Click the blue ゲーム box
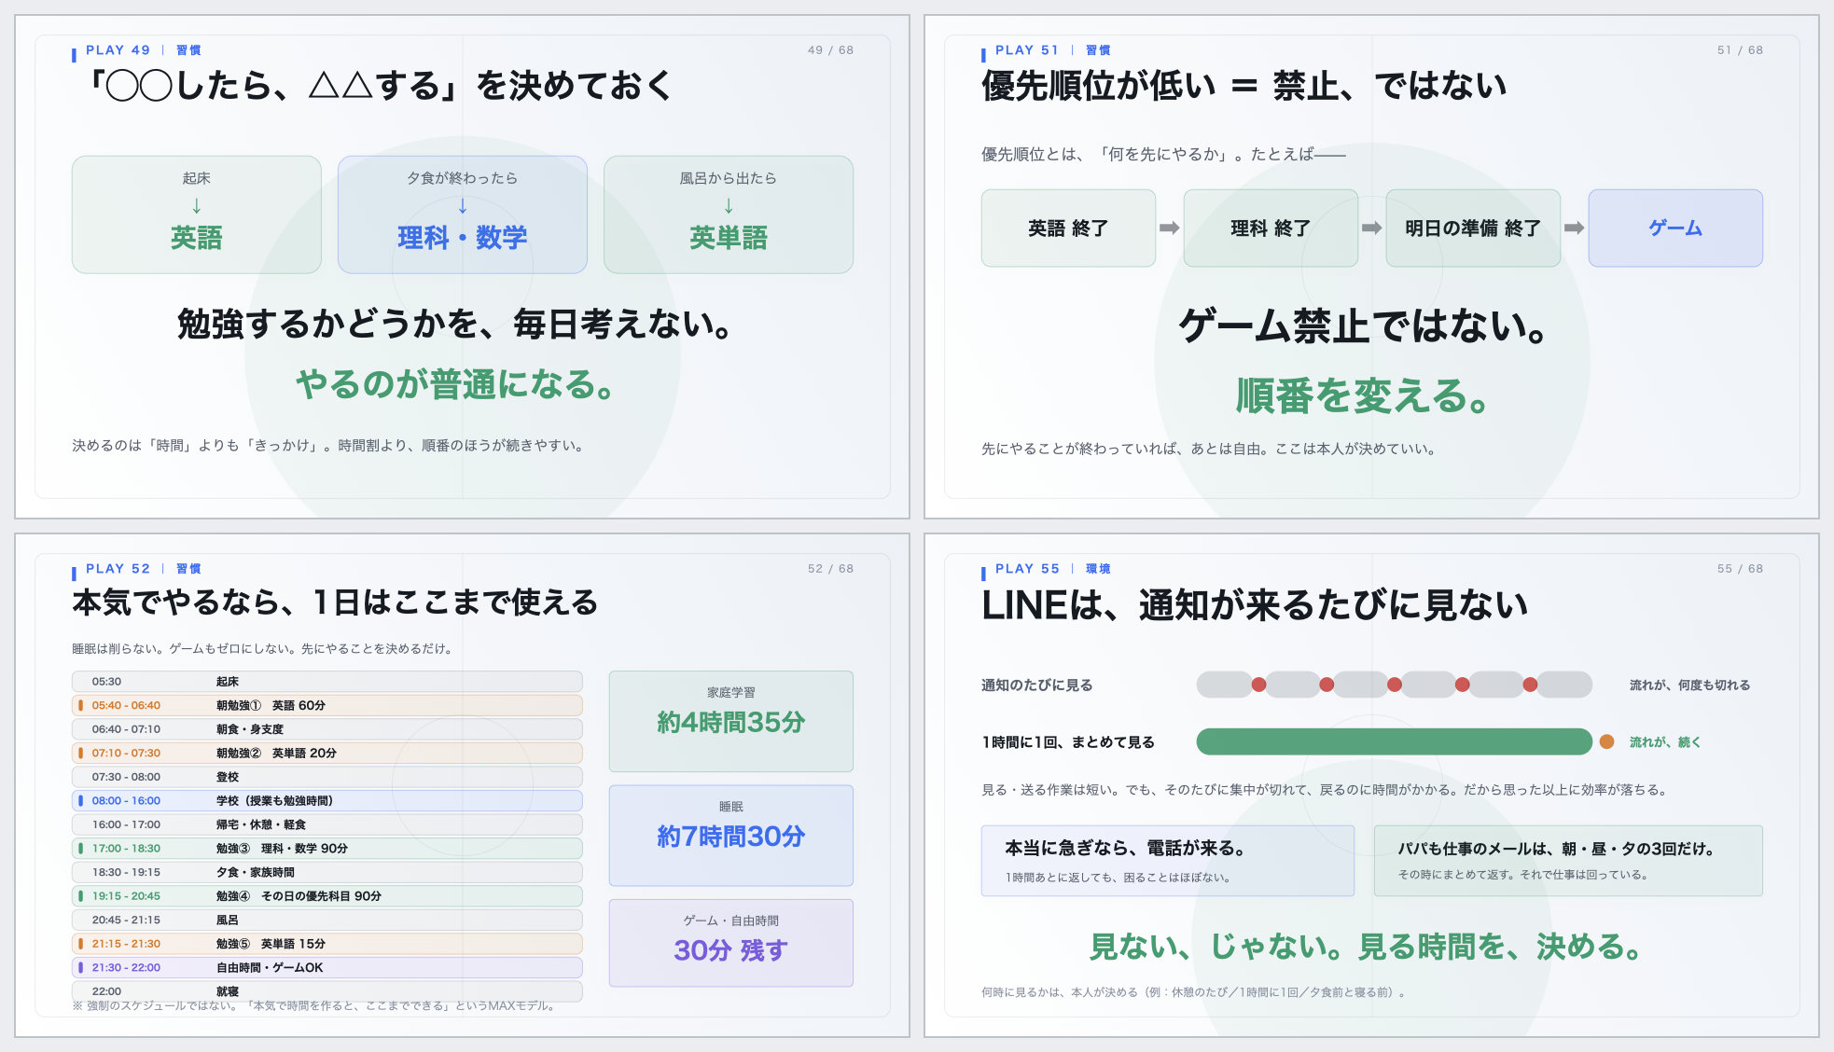 coord(1675,228)
